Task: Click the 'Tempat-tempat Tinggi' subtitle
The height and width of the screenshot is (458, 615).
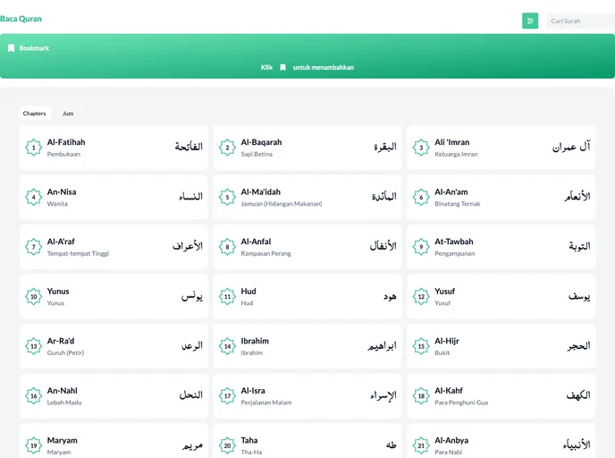Action: (78, 253)
